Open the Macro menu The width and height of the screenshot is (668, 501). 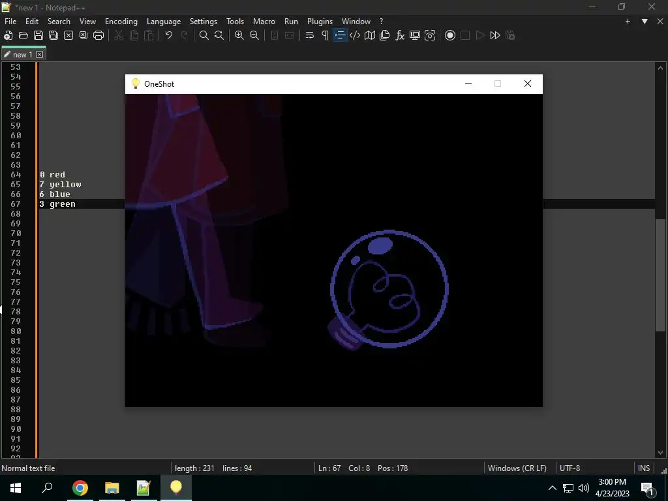point(264,22)
